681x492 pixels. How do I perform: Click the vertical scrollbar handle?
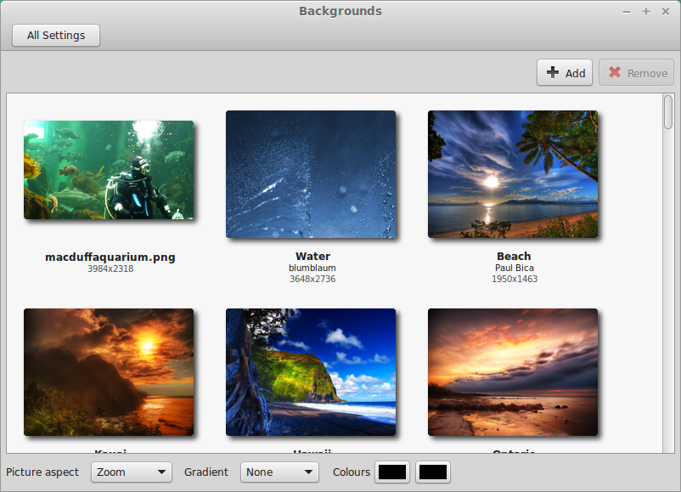pyautogui.click(x=668, y=112)
